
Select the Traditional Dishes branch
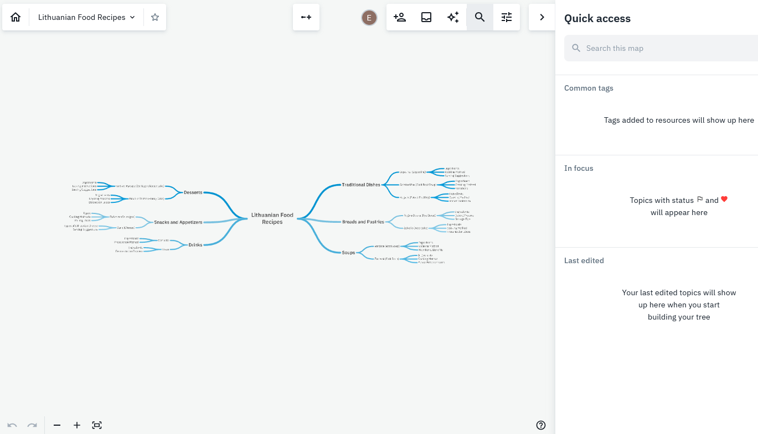pyautogui.click(x=361, y=185)
